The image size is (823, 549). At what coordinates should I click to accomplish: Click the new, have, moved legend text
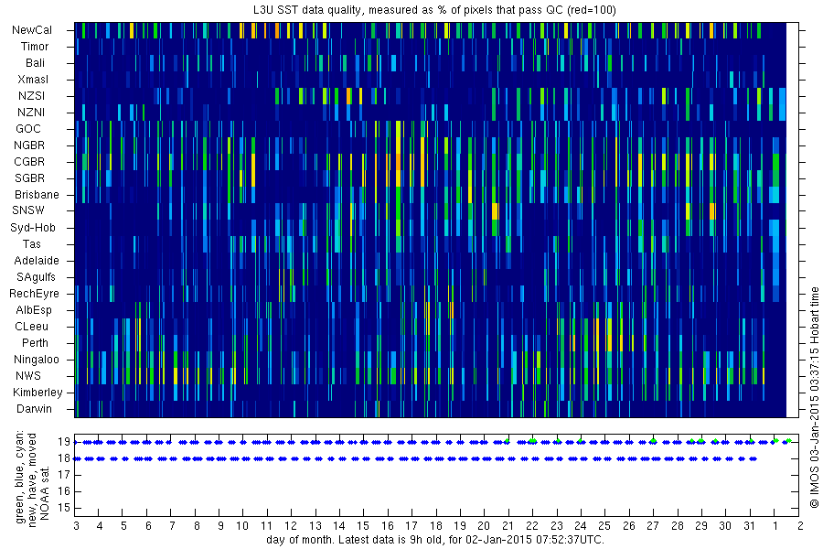click(x=32, y=480)
